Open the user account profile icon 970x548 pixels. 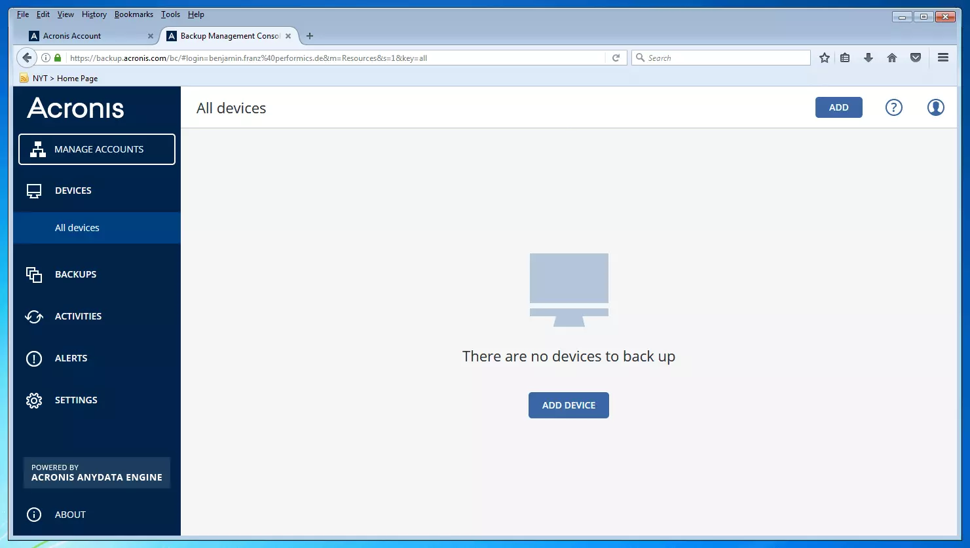(935, 107)
